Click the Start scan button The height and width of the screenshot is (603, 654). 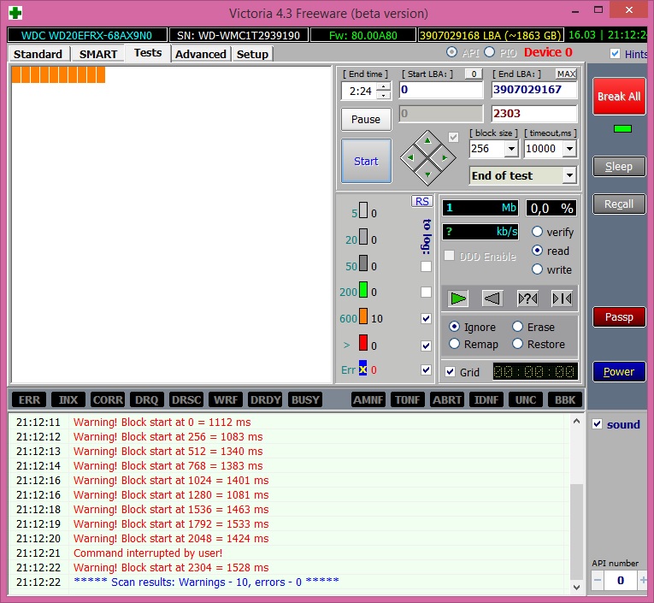point(366,161)
